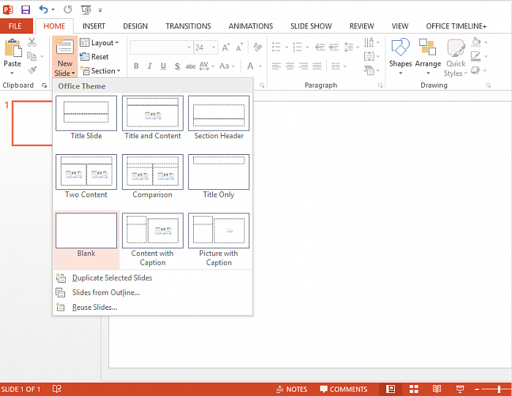Expand the Layout dropdown
The width and height of the screenshot is (512, 396).
(99, 43)
